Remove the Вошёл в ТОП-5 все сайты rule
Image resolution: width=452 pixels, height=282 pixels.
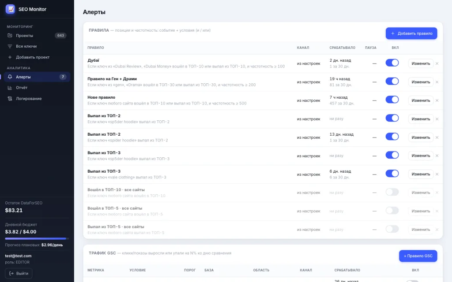[x=437, y=211]
